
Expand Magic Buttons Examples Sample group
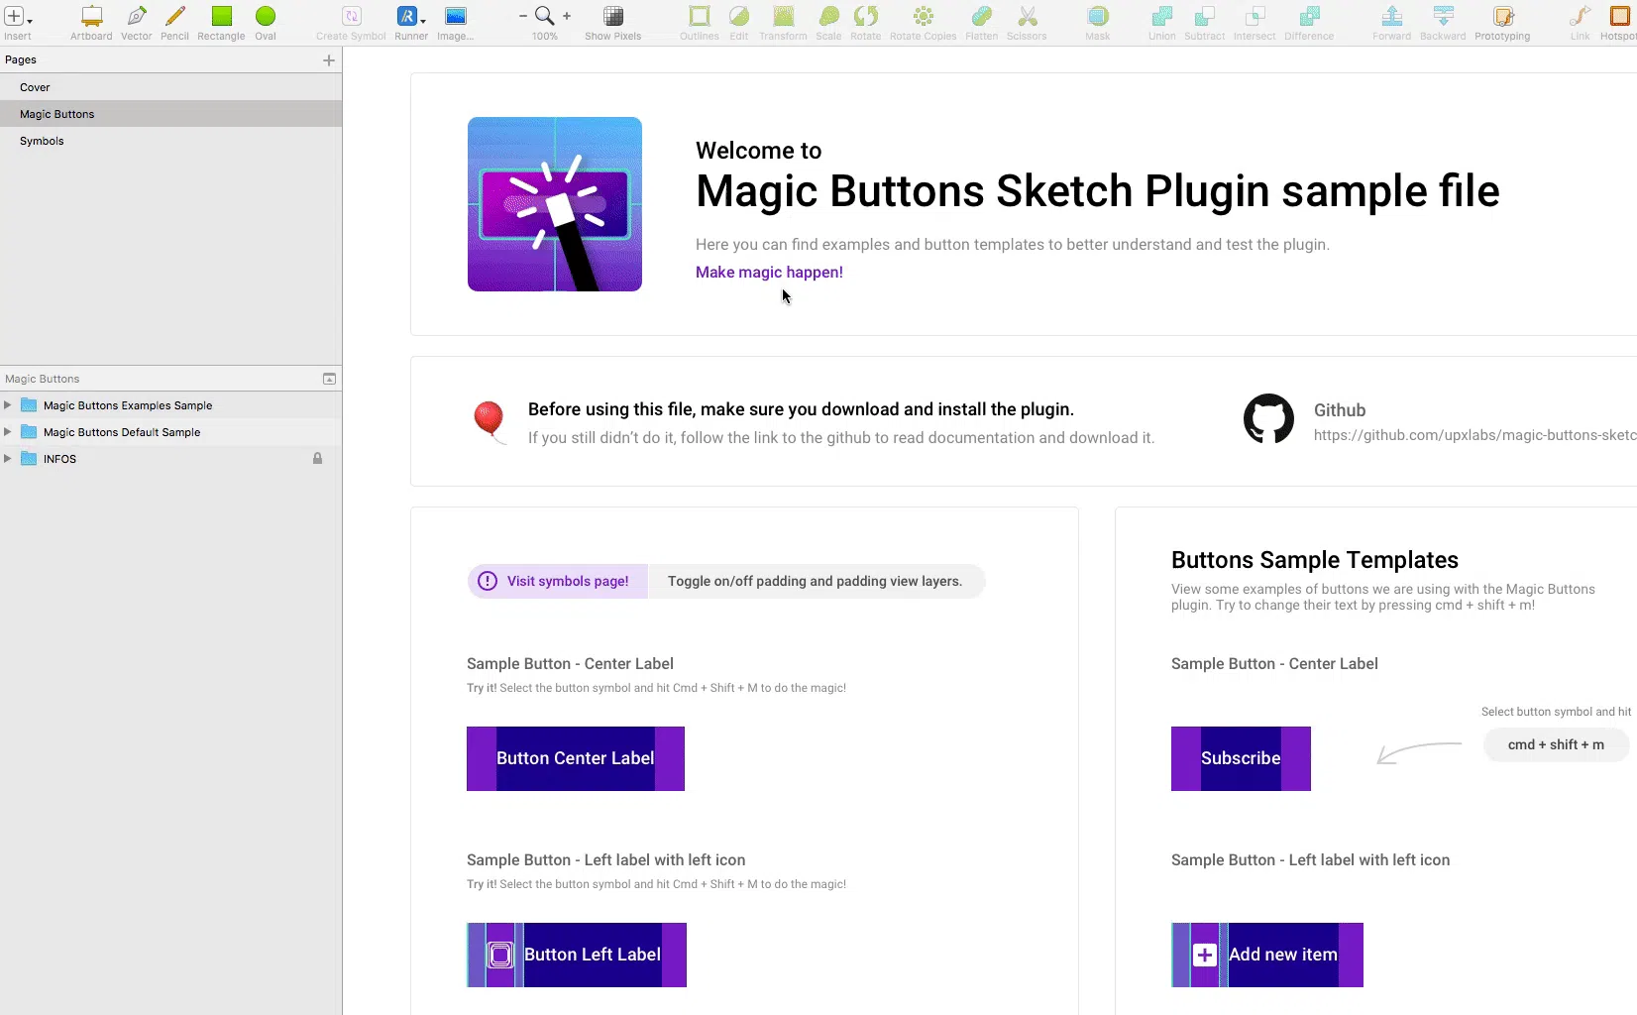coord(8,405)
